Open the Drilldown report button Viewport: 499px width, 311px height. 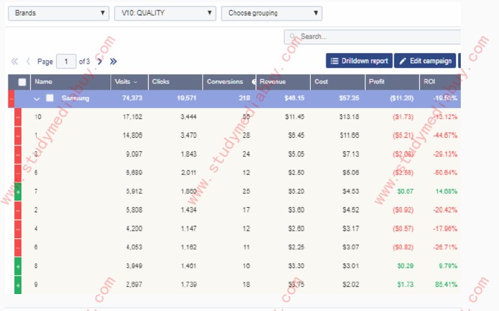click(359, 61)
